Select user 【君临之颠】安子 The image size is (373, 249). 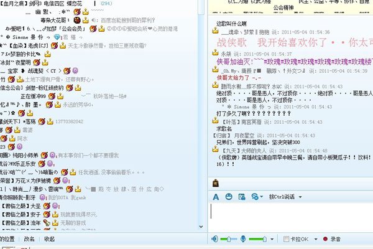(21, 214)
